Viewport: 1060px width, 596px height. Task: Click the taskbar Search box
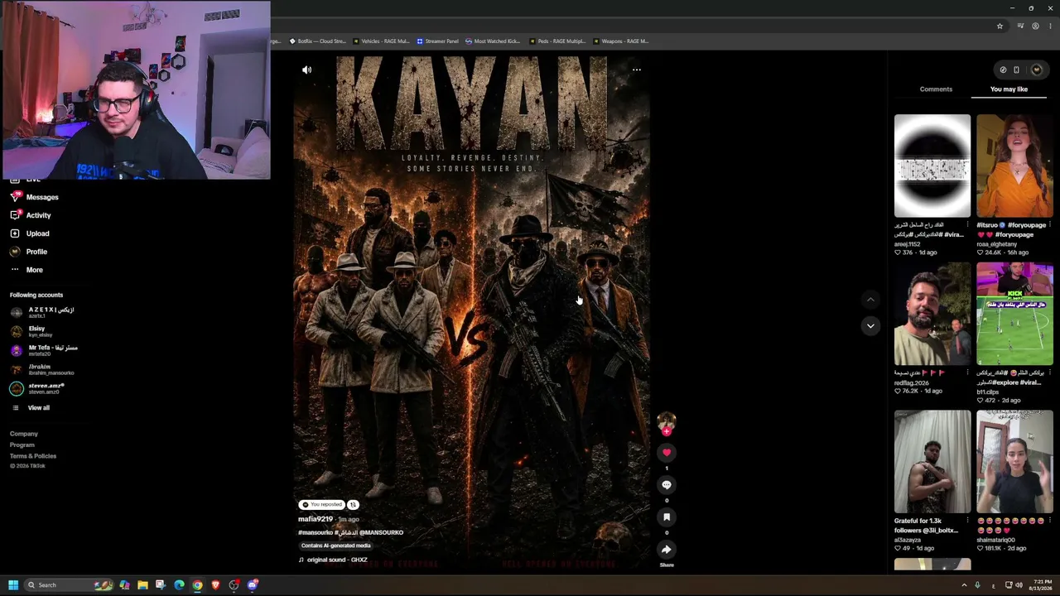click(x=70, y=585)
